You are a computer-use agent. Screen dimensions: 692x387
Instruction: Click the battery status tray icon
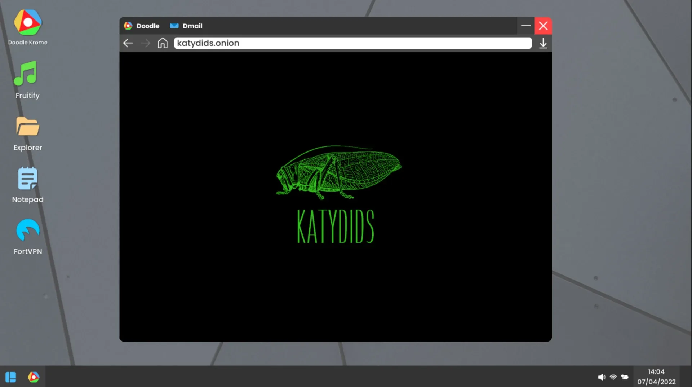tap(625, 377)
